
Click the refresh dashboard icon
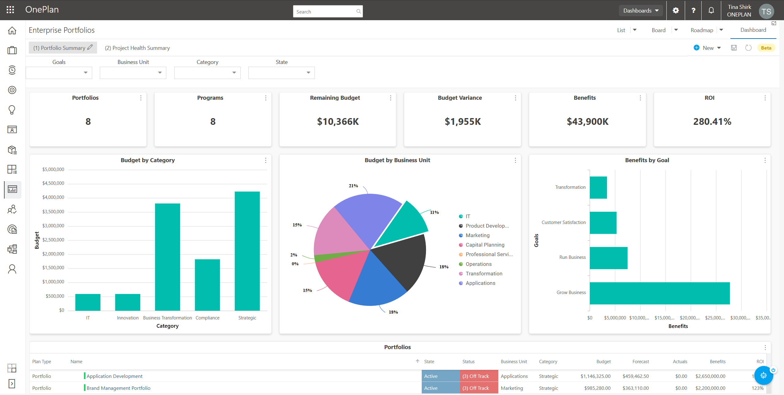748,48
